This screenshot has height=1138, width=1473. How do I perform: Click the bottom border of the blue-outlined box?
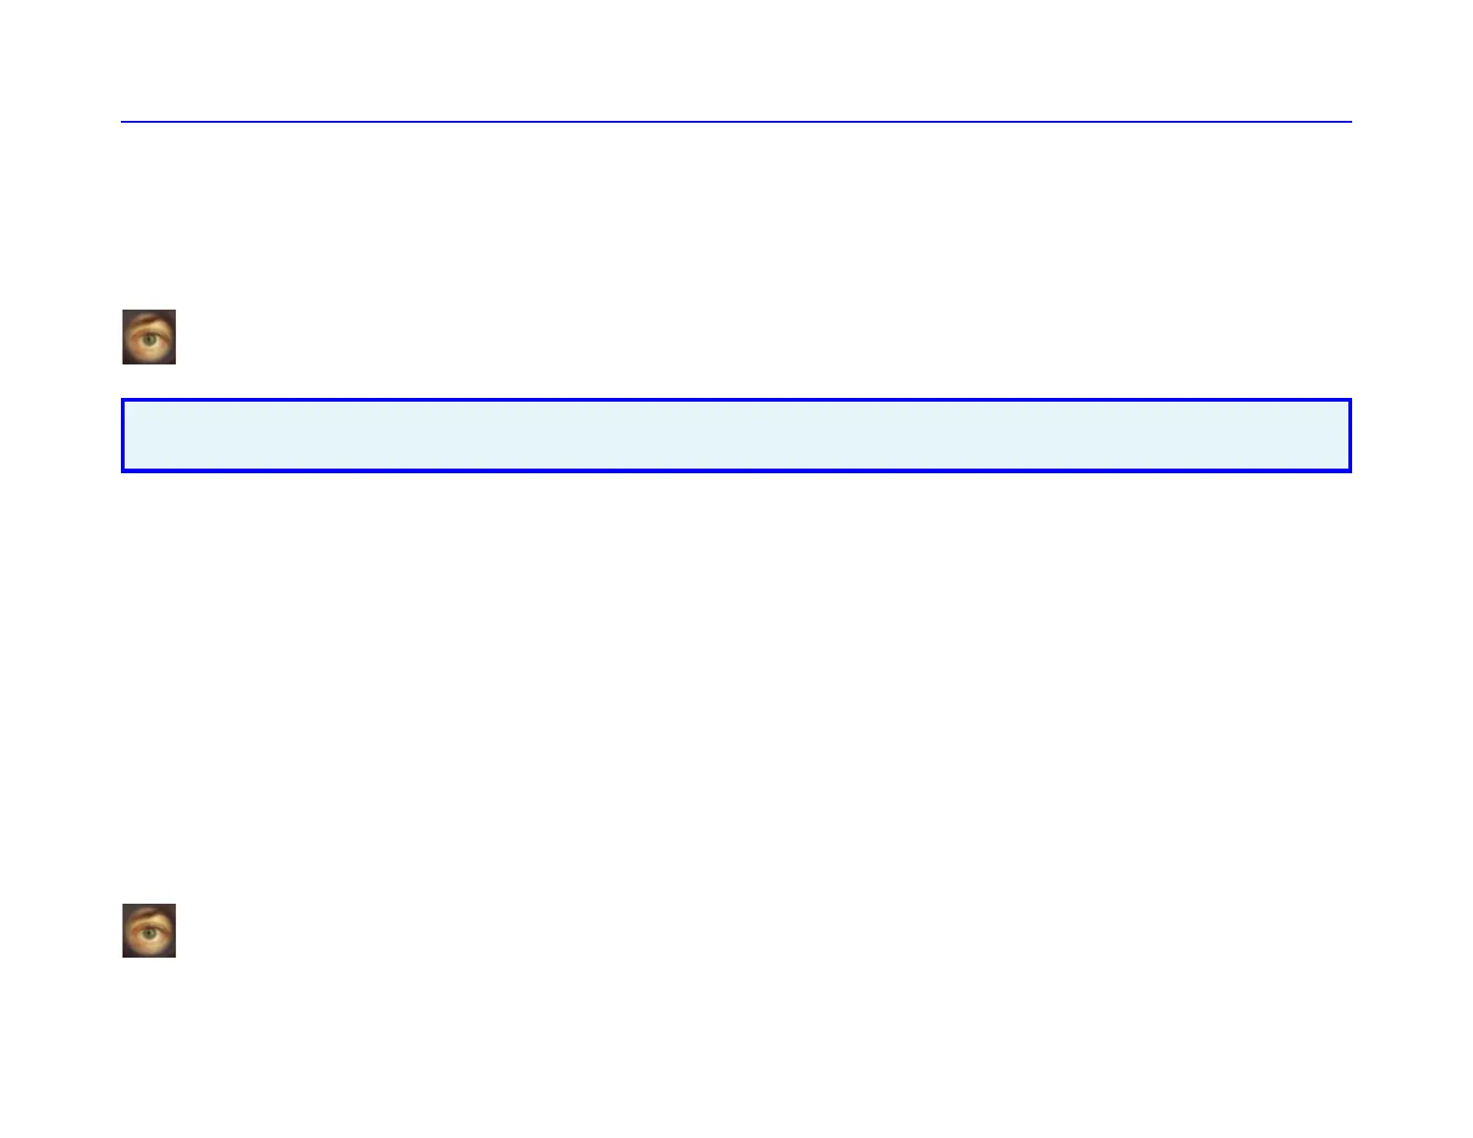pos(736,470)
